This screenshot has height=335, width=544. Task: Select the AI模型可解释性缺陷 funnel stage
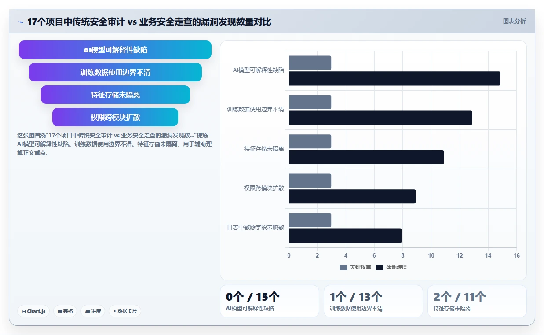tap(115, 50)
